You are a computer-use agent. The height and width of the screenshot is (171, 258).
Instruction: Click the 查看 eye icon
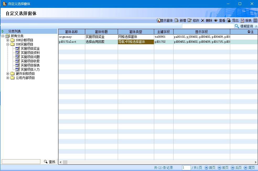[x=216, y=20]
